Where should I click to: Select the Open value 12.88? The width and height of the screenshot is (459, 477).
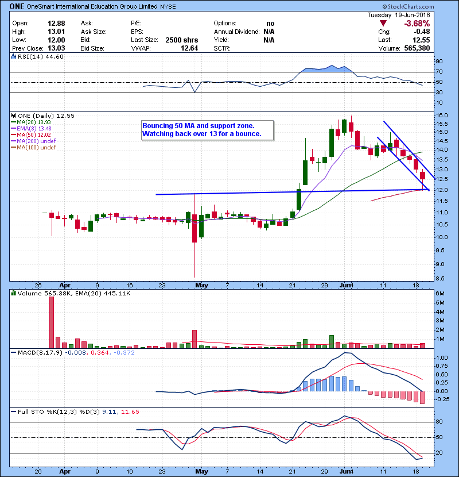56,24
